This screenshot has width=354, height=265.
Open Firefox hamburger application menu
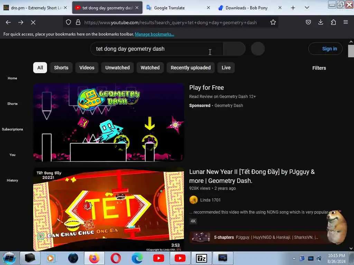click(x=346, y=22)
